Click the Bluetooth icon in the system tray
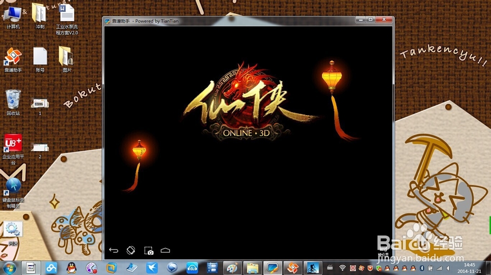This screenshot has width=491, height=275. point(422,268)
